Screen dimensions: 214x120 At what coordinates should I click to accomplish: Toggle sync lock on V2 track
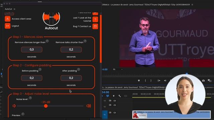pyautogui.click(x=110, y=105)
